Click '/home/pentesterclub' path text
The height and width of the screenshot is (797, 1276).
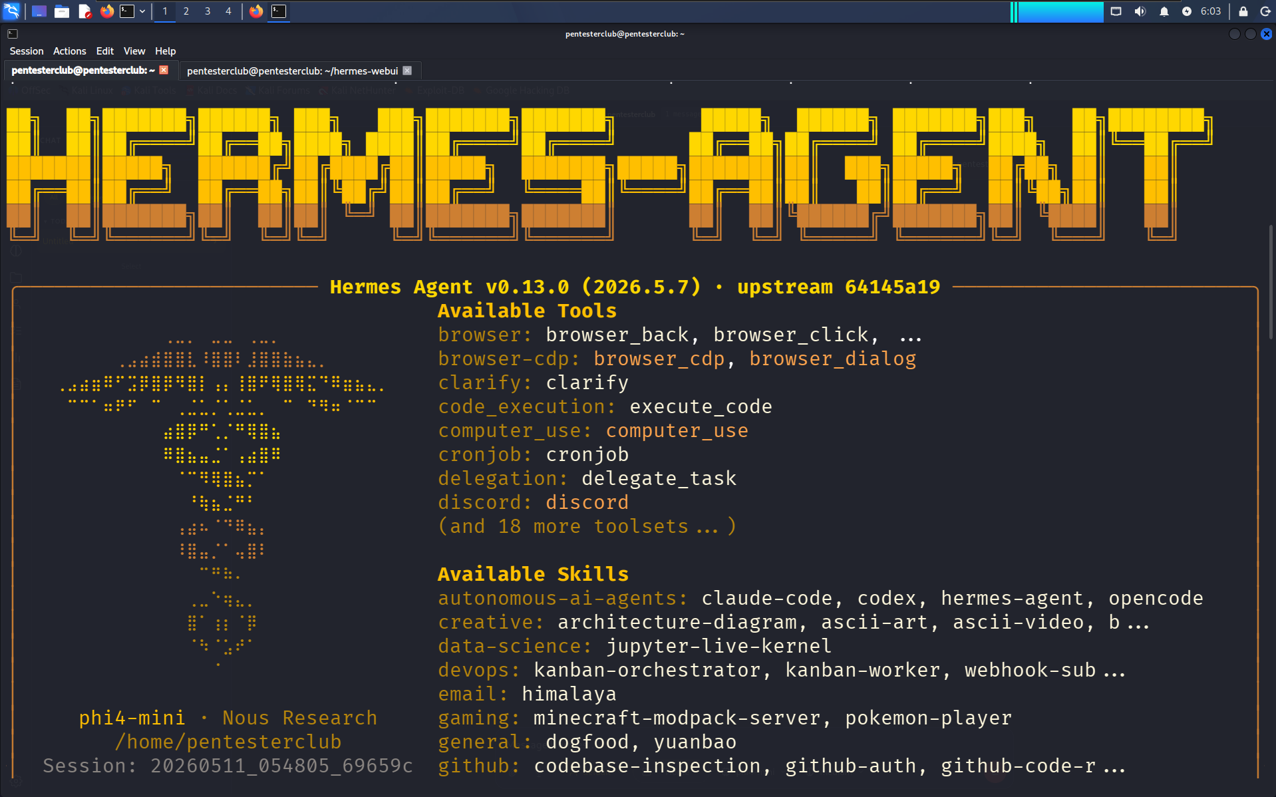pyautogui.click(x=228, y=742)
